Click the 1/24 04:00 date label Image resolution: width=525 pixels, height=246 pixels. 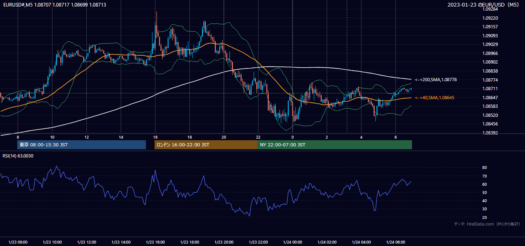(361, 242)
